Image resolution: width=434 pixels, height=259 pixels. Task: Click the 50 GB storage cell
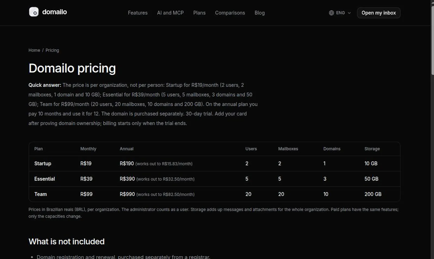(371, 179)
